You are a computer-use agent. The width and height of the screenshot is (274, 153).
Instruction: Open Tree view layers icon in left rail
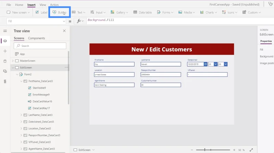click(x=5, y=41)
